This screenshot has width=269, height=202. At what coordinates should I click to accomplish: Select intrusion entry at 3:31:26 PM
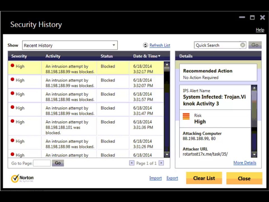[x=86, y=143]
